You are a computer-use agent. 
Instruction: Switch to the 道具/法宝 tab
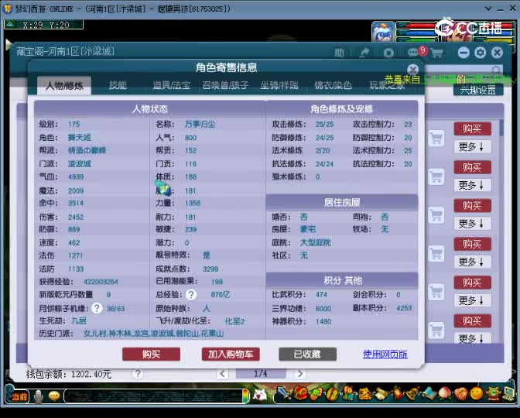(171, 86)
